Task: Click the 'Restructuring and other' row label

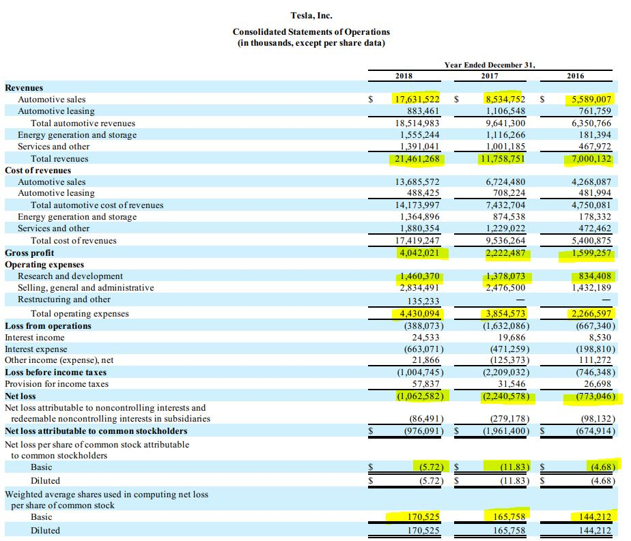Action: pyautogui.click(x=64, y=299)
